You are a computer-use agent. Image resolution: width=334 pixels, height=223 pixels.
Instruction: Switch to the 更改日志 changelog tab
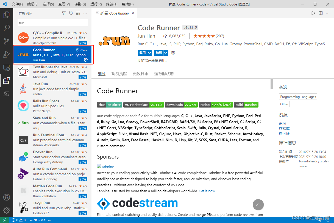pyautogui.click(x=141, y=74)
